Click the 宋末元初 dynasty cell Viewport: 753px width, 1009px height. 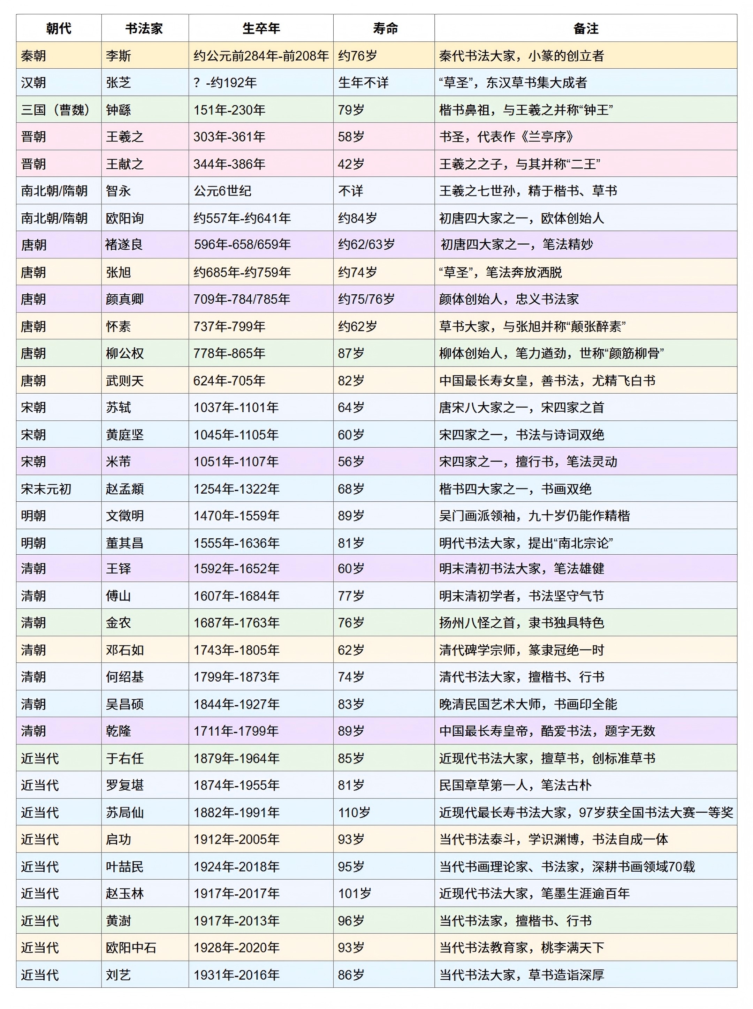click(x=46, y=489)
